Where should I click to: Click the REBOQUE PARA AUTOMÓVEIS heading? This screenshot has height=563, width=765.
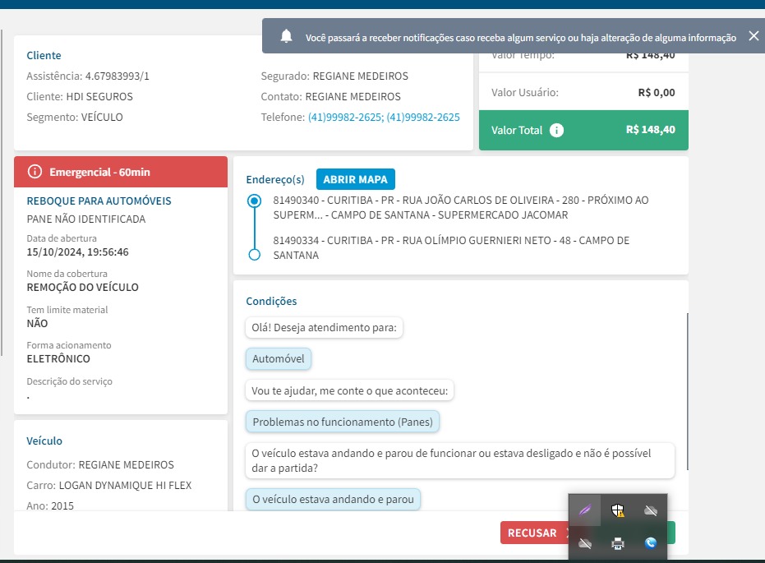(99, 201)
